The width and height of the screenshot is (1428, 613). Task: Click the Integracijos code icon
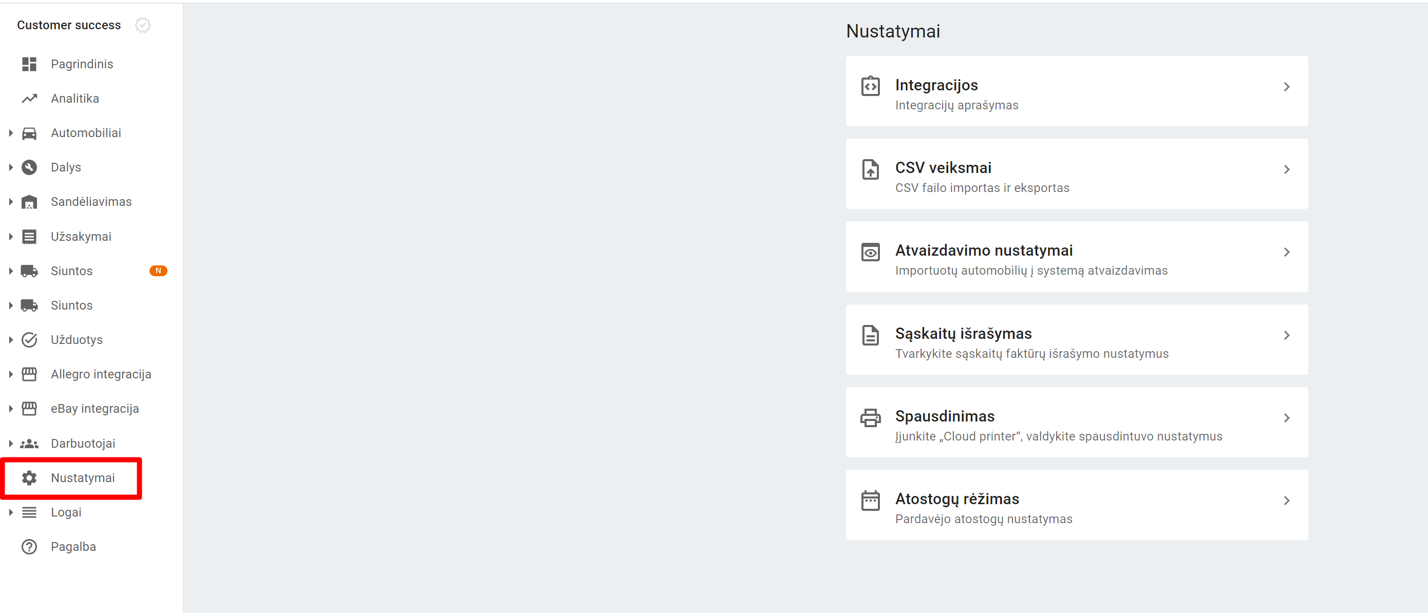click(x=870, y=86)
